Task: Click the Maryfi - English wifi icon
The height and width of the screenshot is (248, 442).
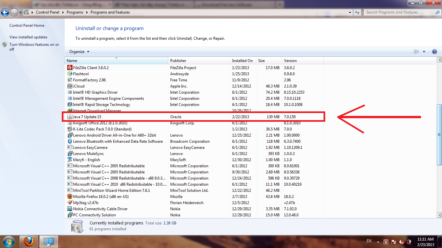Action: pos(70,160)
